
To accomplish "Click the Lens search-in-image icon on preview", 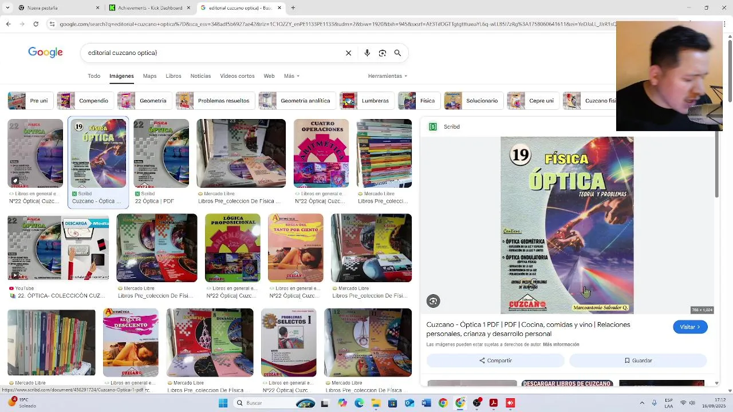I will pyautogui.click(x=433, y=301).
